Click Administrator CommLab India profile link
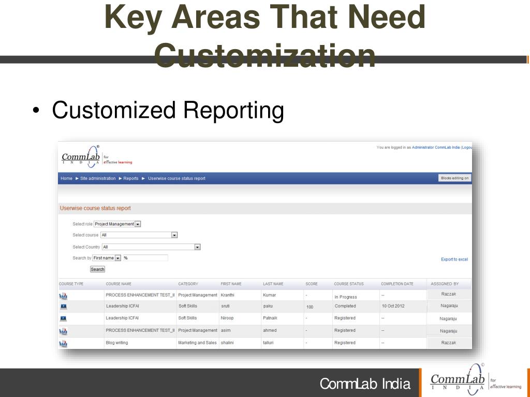 436,147
